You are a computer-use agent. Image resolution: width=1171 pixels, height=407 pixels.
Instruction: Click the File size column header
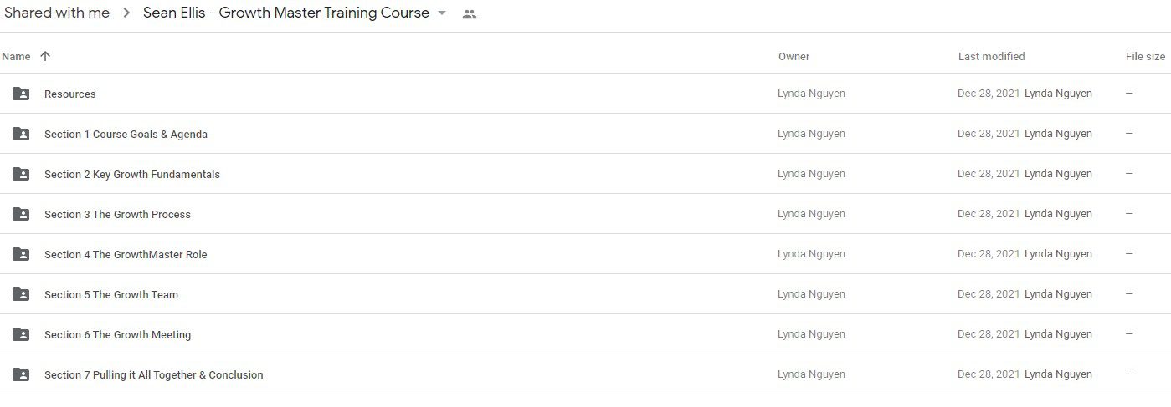[1145, 57]
